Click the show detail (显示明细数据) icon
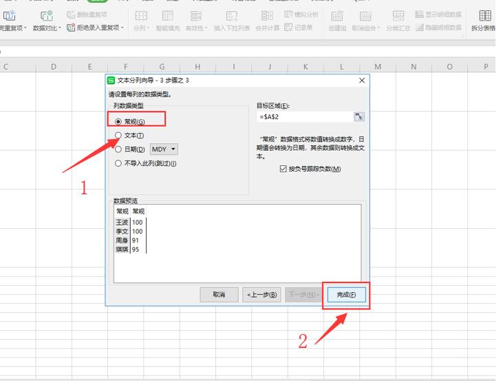This screenshot has height=381, width=501. 419,14
